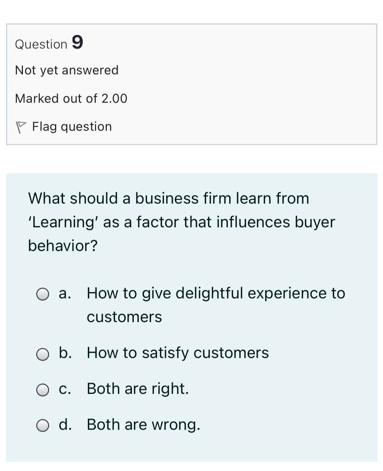Screen dimensions: 383x471
Task: Click the letter label 'c.' beside third option
Action: 65,389
